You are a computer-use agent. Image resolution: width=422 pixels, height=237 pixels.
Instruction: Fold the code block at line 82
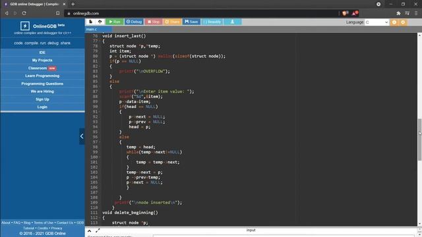coord(100,66)
